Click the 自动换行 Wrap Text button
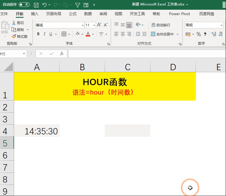The width and height of the screenshot is (226, 196). (x=161, y=25)
